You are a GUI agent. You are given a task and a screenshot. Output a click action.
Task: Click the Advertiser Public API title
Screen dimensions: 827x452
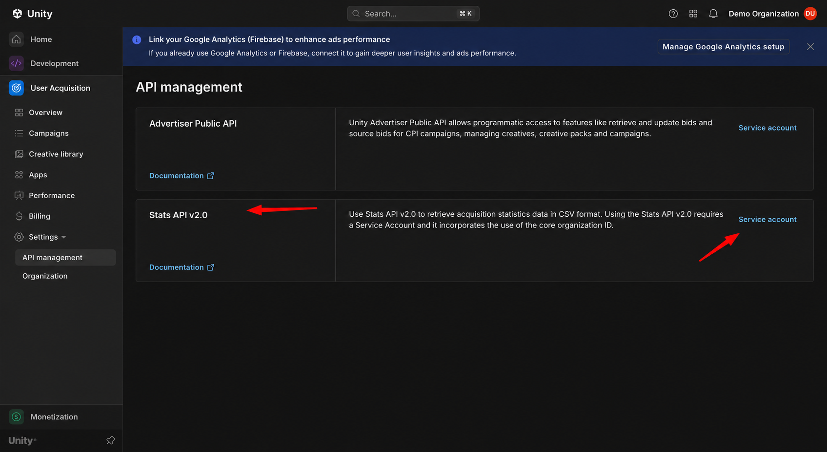pyautogui.click(x=193, y=124)
